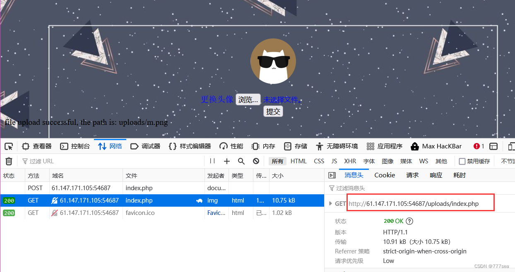The height and width of the screenshot is (272, 515).
Task: Toggle request blocking with the block icon
Action: coord(256,161)
